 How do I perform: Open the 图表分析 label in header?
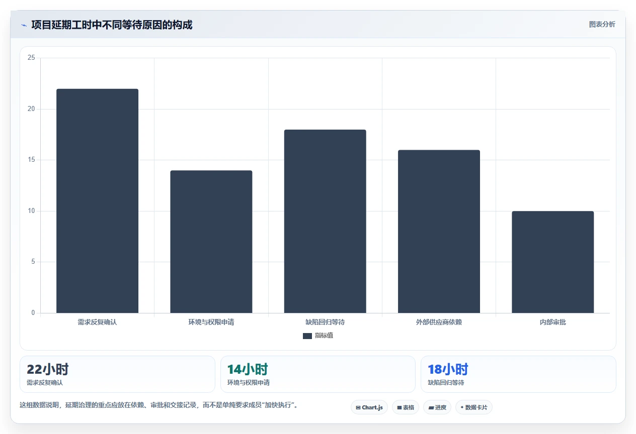pos(602,24)
